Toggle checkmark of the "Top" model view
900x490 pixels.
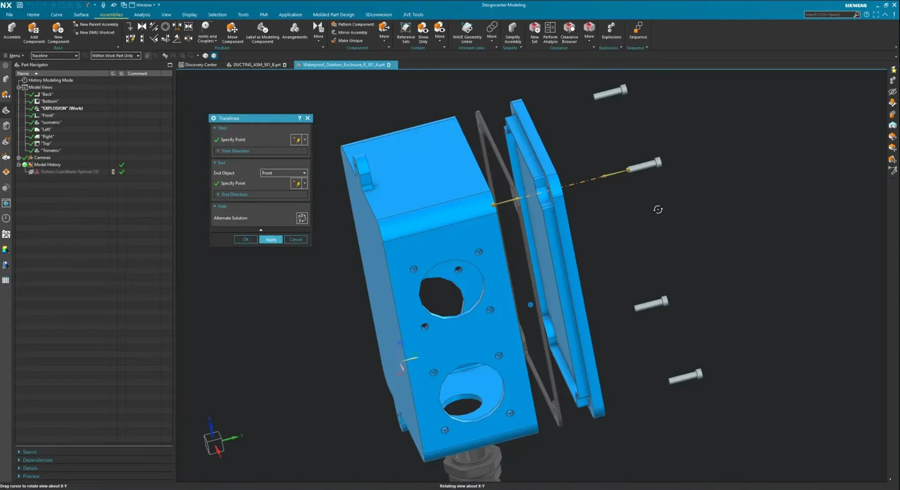pos(31,144)
